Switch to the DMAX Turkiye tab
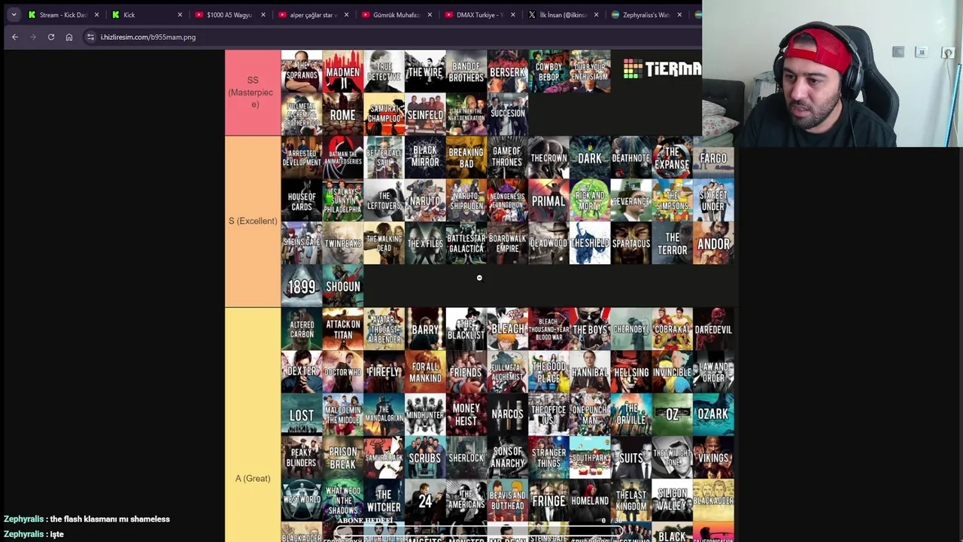The height and width of the screenshot is (542, 963). click(478, 15)
